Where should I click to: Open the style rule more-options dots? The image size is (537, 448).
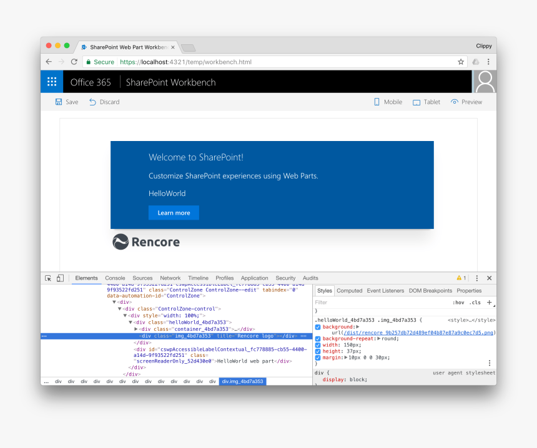tap(490, 363)
